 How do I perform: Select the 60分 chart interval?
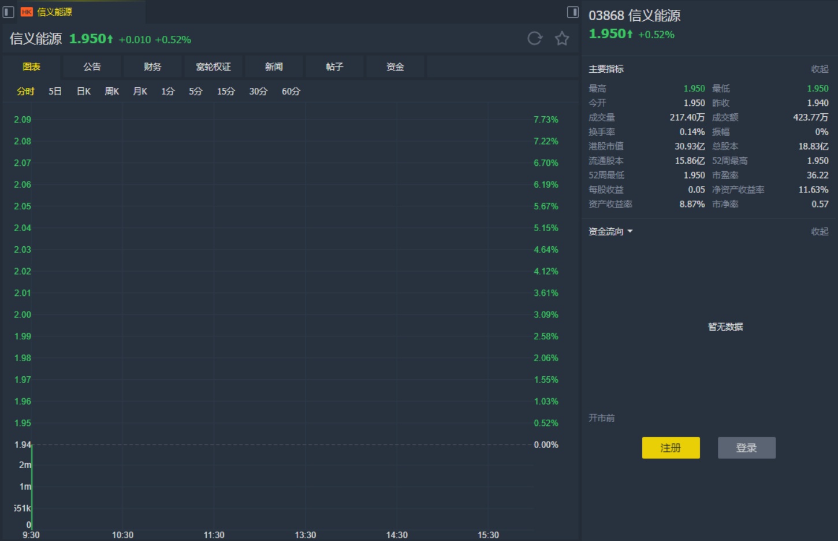[291, 91]
